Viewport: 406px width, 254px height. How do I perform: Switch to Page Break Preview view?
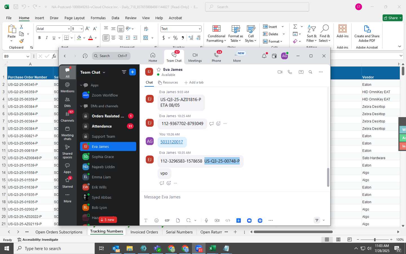pyautogui.click(x=350, y=239)
